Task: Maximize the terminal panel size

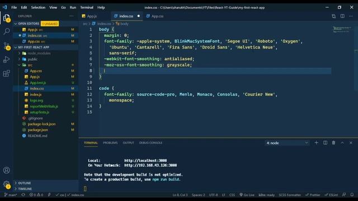Action: coord(342,143)
